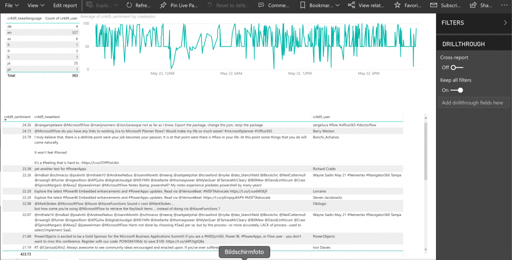Click the tweets table vertical scrollbar thumb
The height and width of the screenshot is (260, 512).
coord(425,151)
